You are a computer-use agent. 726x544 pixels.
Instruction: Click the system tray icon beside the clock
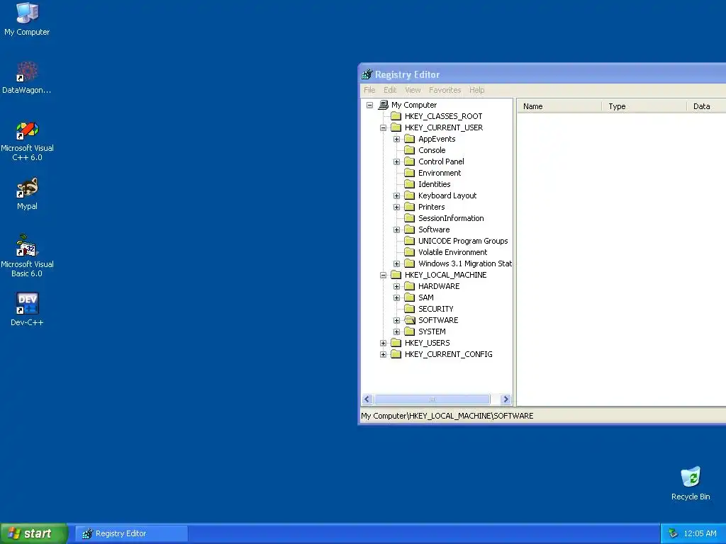(x=674, y=534)
